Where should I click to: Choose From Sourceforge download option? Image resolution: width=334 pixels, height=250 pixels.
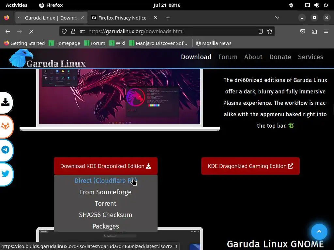(106, 192)
